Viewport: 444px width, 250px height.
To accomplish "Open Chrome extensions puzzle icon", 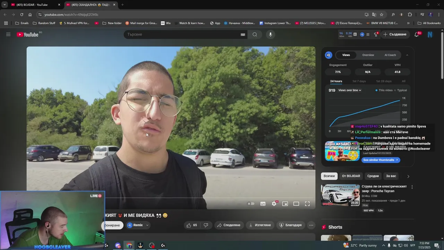I will tap(410, 15).
